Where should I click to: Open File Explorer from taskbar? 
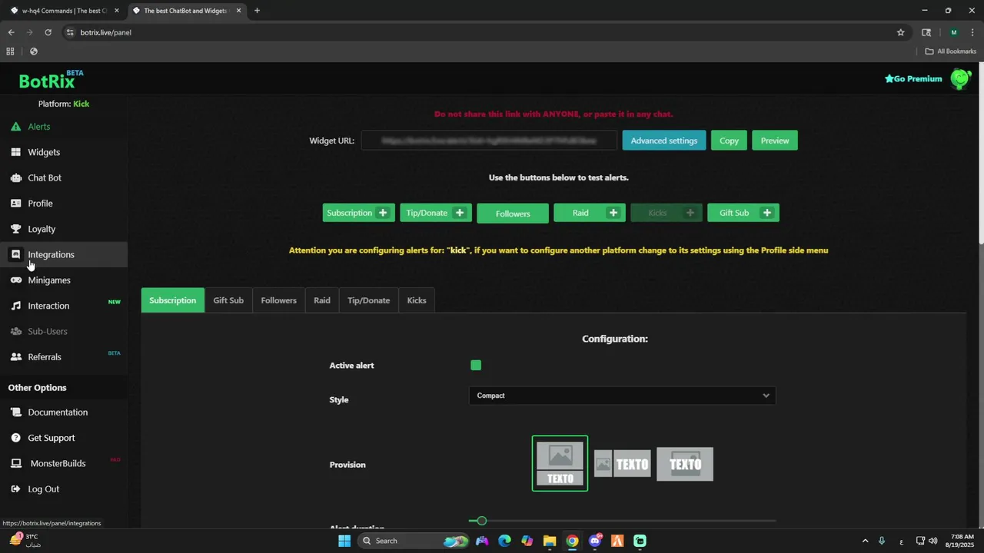click(x=549, y=541)
